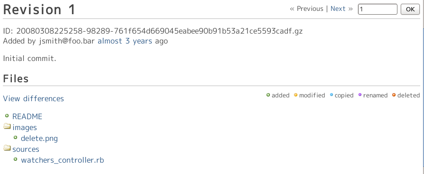The height and width of the screenshot is (174, 424).
Task: Click the blue copied legend icon
Action: [x=332, y=95]
